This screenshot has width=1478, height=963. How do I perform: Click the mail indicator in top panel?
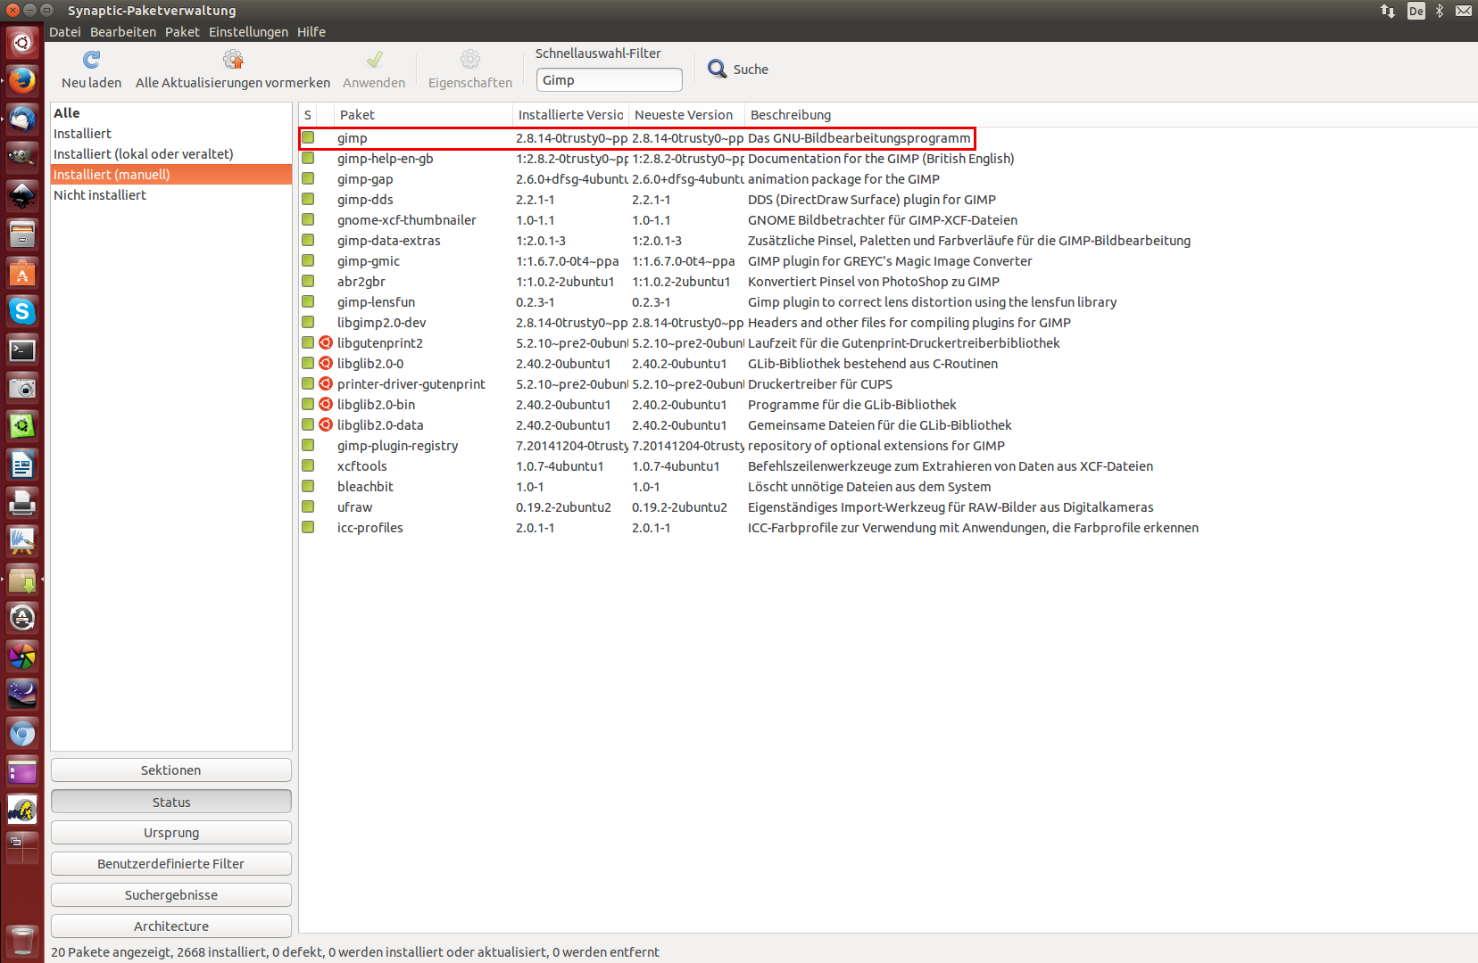tap(1464, 11)
